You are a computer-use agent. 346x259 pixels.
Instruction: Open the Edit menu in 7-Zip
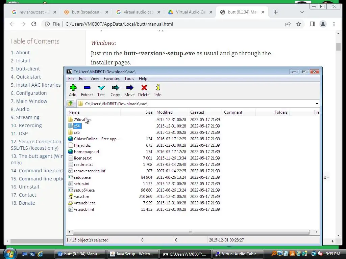pos(82,79)
